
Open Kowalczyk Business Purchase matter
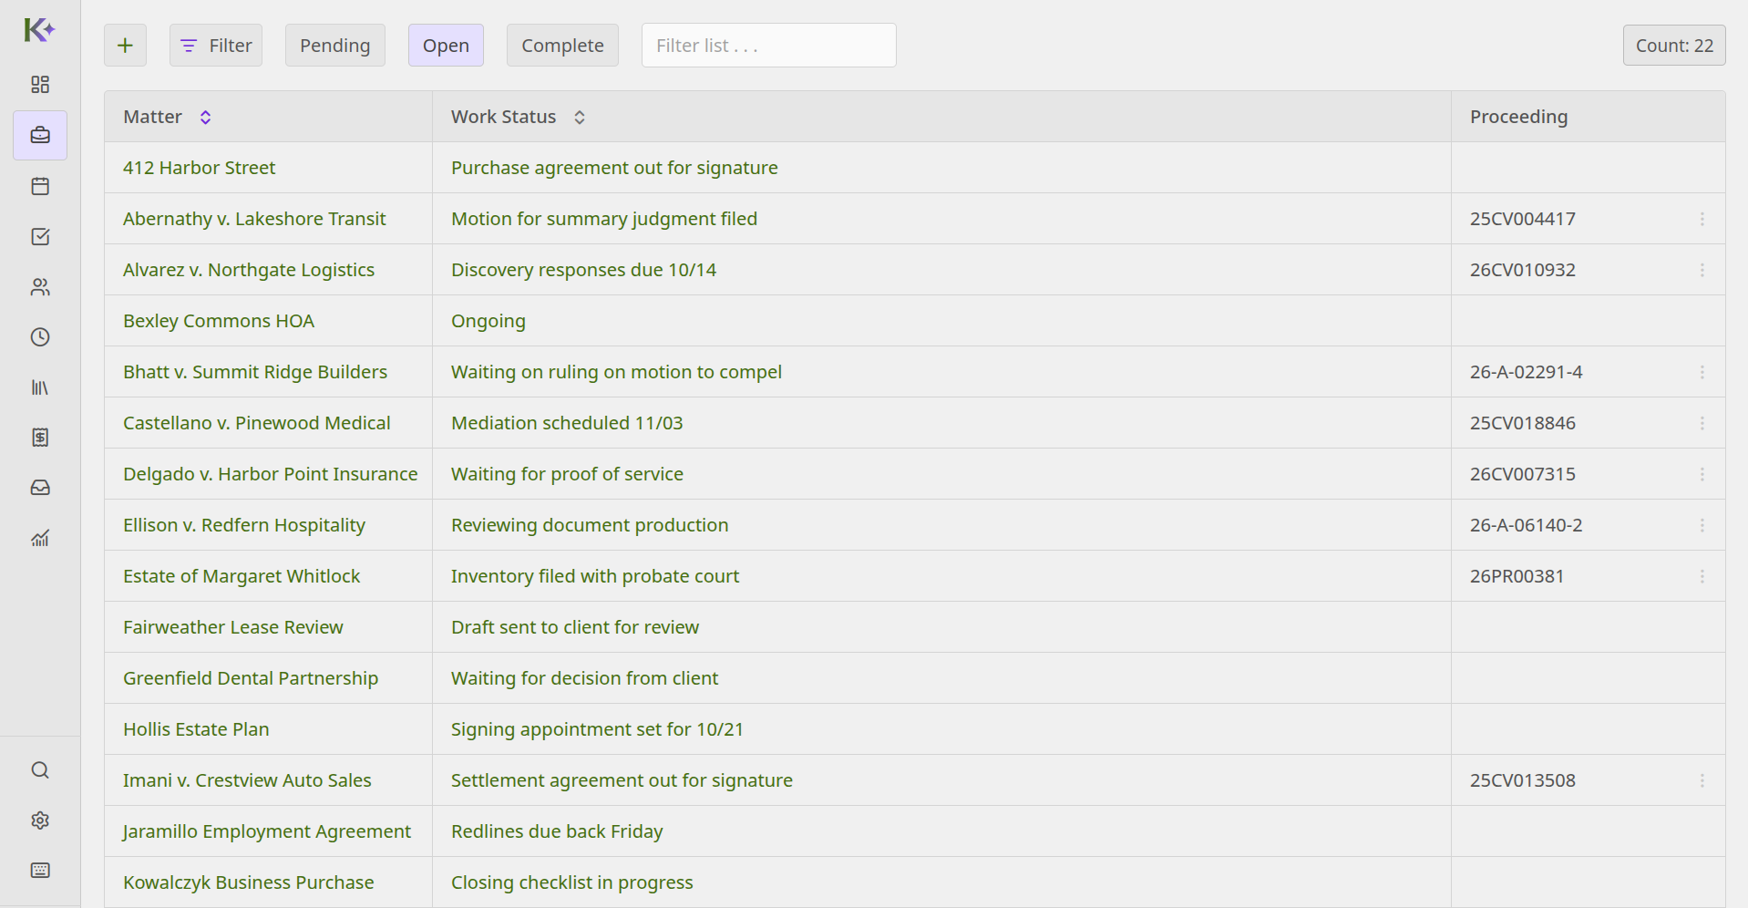(x=249, y=882)
